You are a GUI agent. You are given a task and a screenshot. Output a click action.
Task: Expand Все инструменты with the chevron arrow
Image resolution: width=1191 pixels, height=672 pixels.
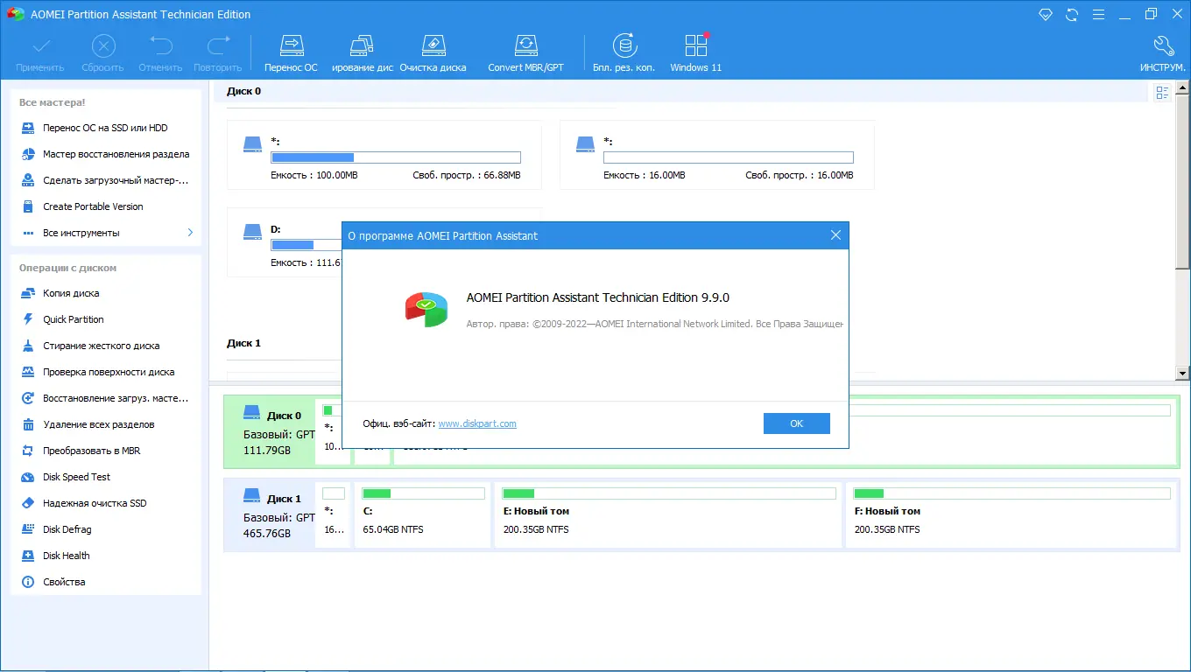click(190, 233)
